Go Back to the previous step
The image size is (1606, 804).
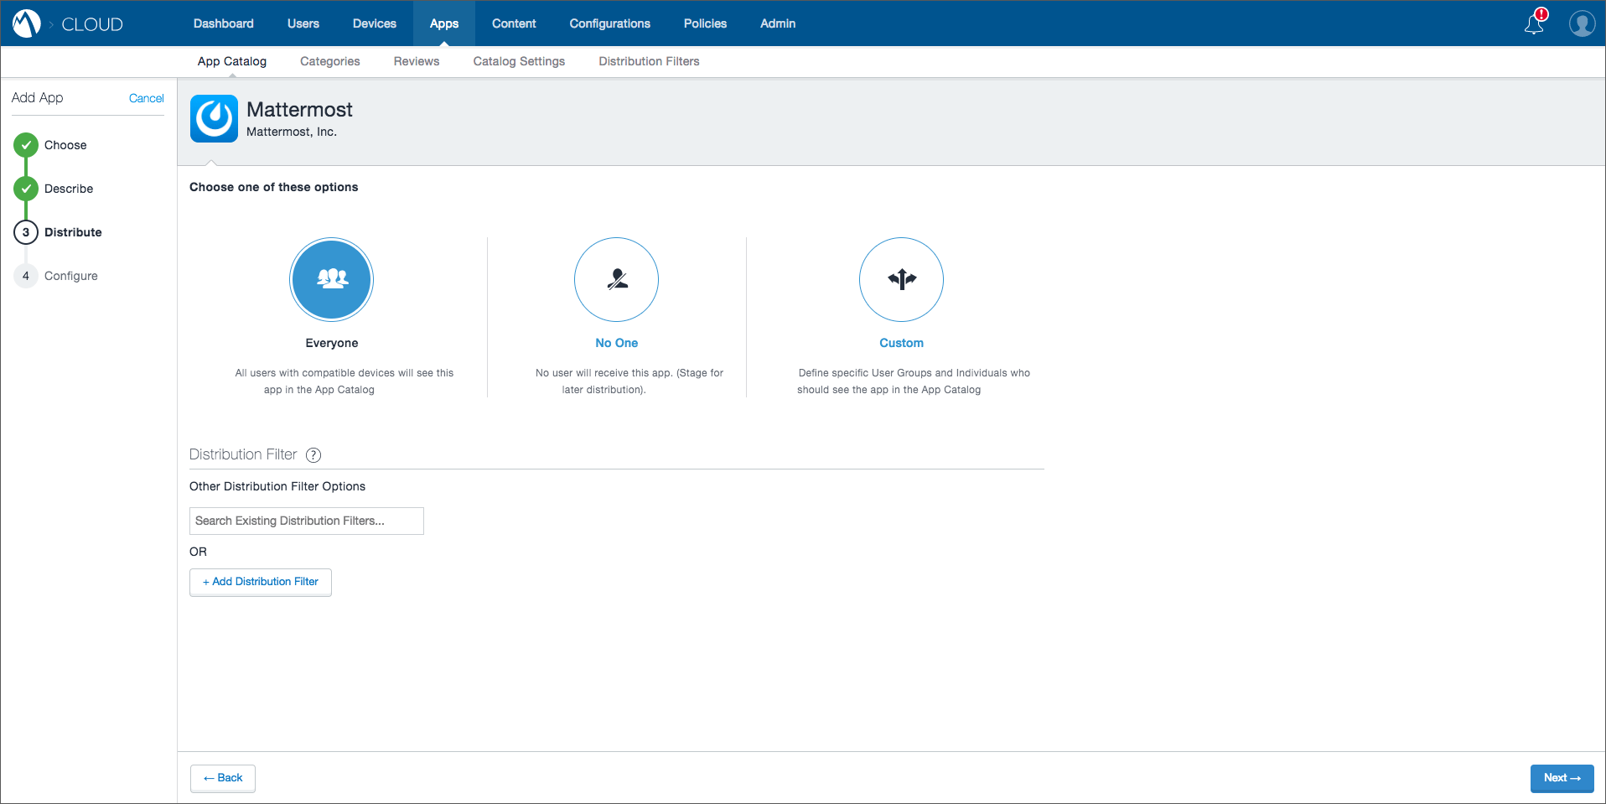[223, 778]
